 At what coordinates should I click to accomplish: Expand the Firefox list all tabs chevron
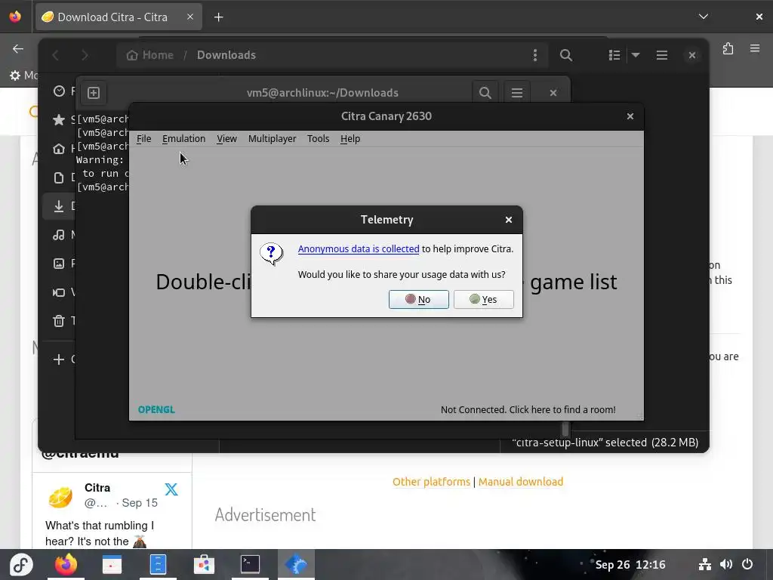704,17
